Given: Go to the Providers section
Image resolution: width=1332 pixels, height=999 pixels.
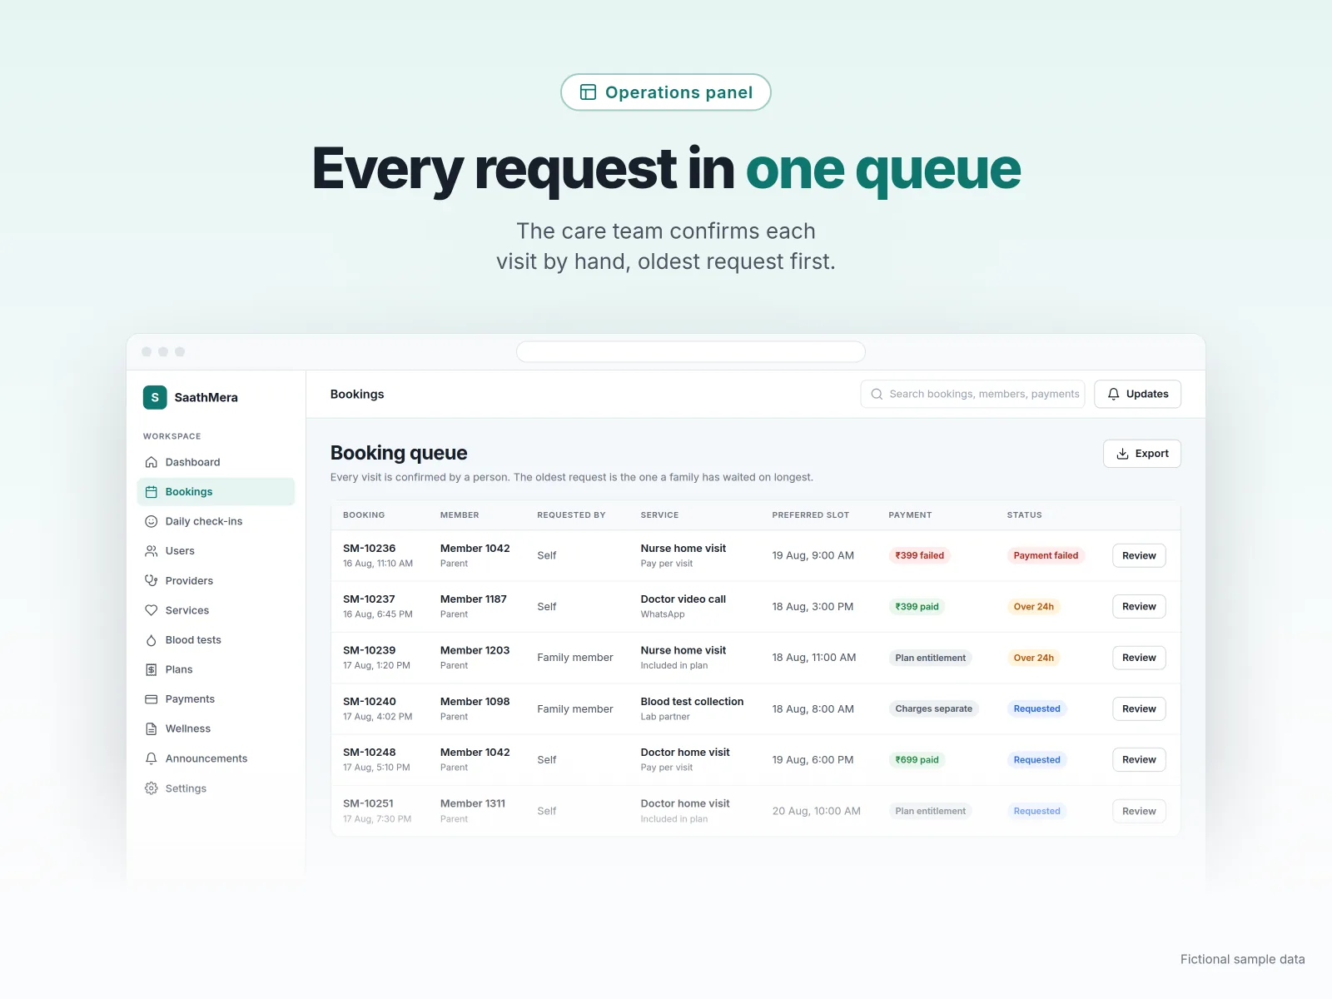Looking at the screenshot, I should (216, 580).
